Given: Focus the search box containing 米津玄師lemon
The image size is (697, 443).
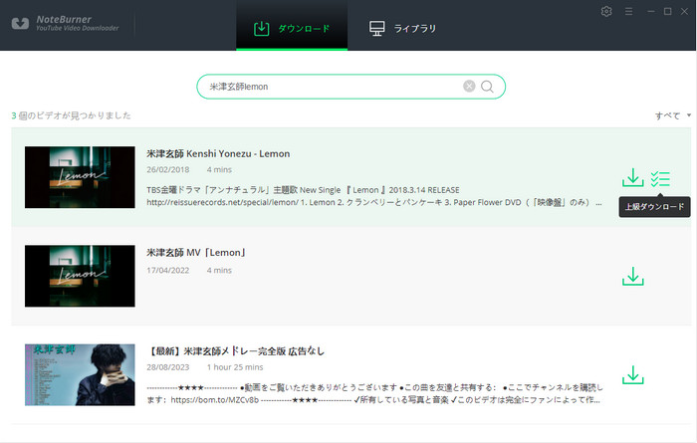Looking at the screenshot, I should point(350,87).
